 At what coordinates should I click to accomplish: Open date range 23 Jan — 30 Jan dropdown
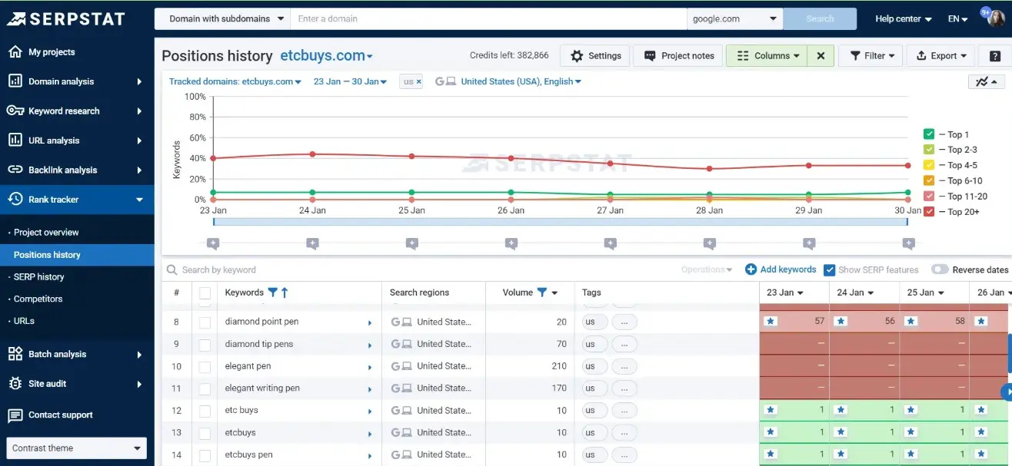click(351, 81)
